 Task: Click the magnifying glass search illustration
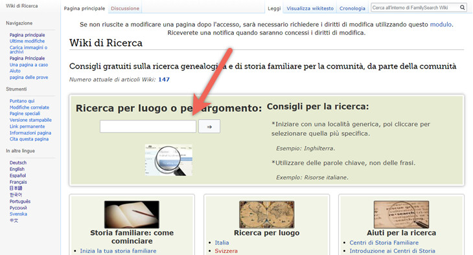169,160
